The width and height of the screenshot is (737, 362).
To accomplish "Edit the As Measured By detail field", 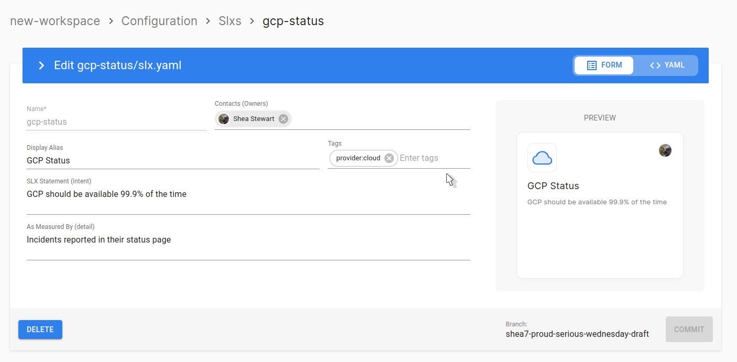I will coord(248,240).
